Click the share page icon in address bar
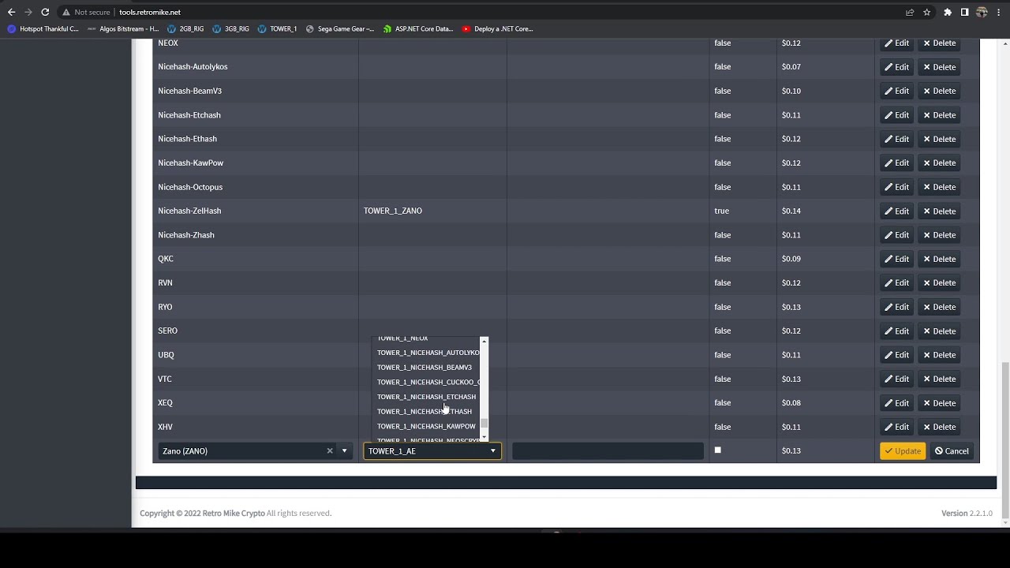Screen dimensions: 1010x568 910,12
